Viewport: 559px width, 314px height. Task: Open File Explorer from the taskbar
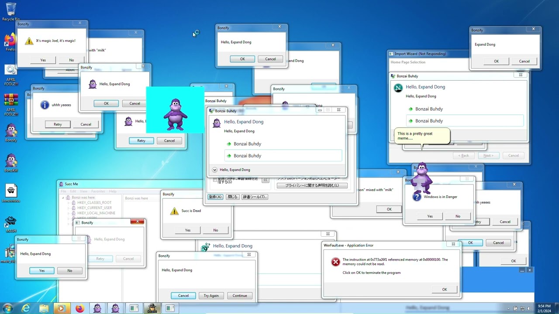44,308
